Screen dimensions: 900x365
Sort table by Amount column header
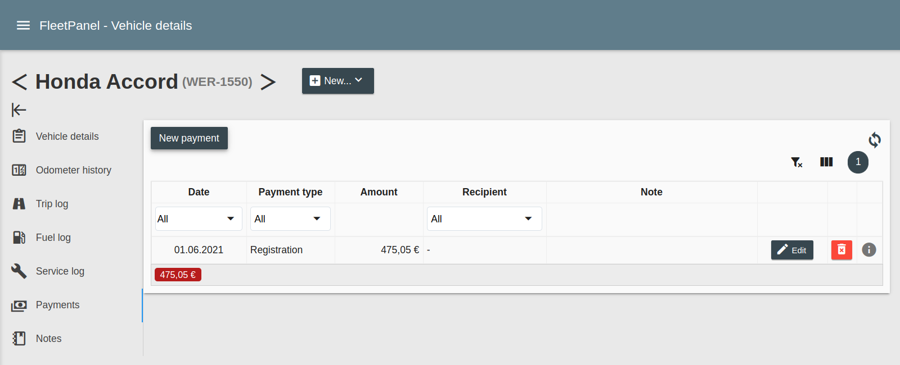point(379,192)
